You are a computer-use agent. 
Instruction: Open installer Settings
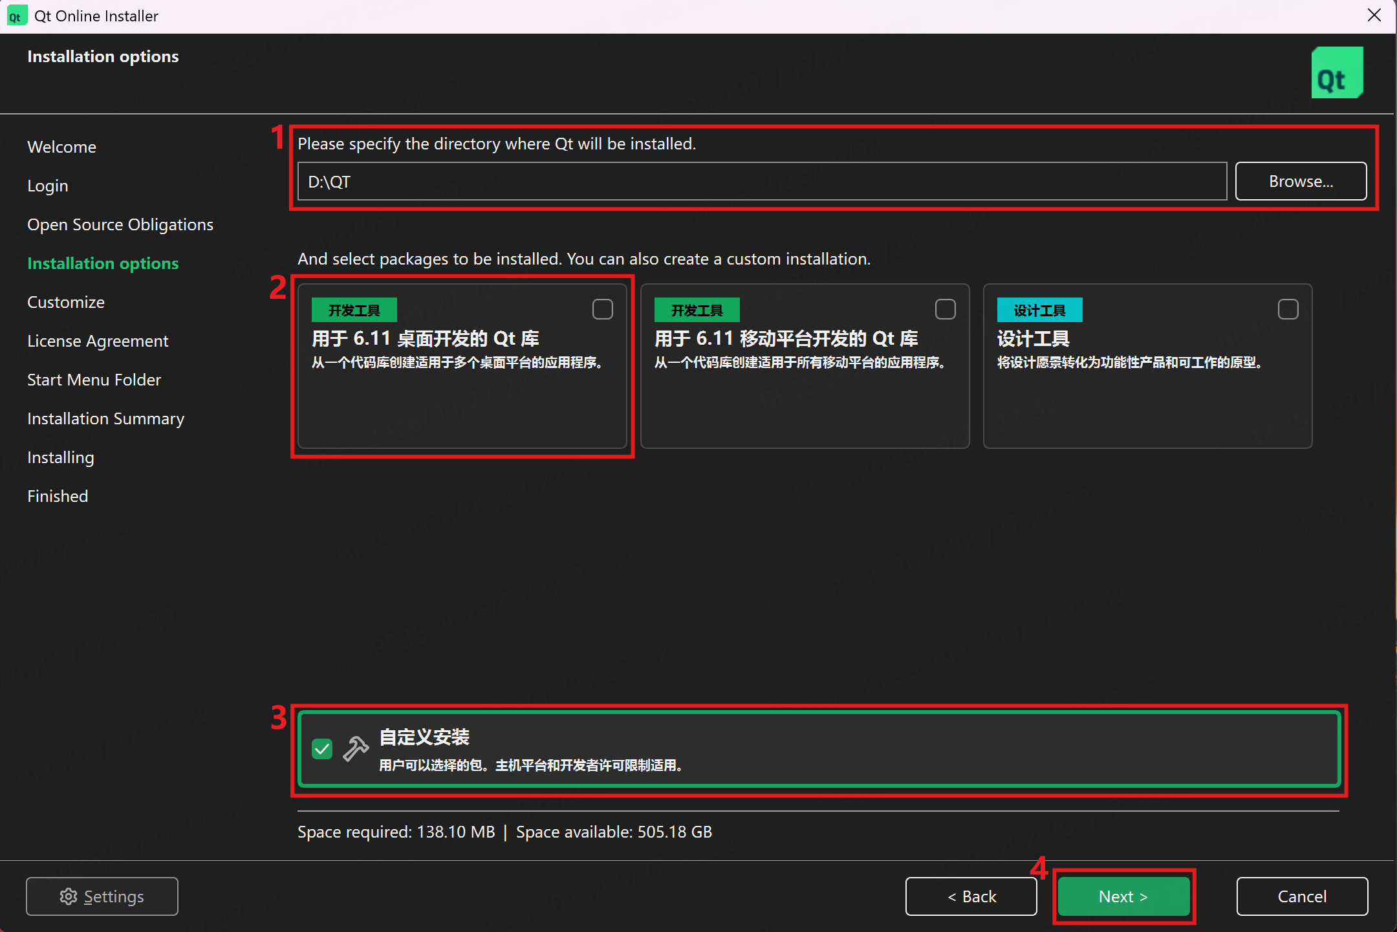click(102, 896)
